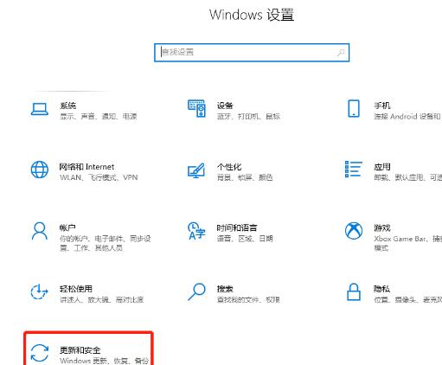442x365 pixels.
Task: Select the Phone device icon
Action: [x=354, y=109]
